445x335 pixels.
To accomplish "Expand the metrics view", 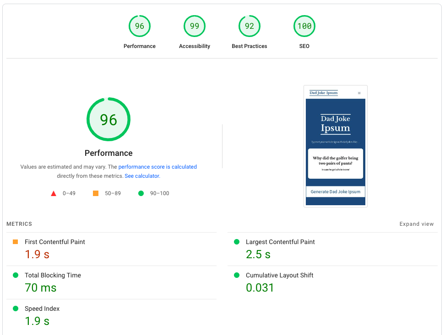I will pyautogui.click(x=416, y=224).
